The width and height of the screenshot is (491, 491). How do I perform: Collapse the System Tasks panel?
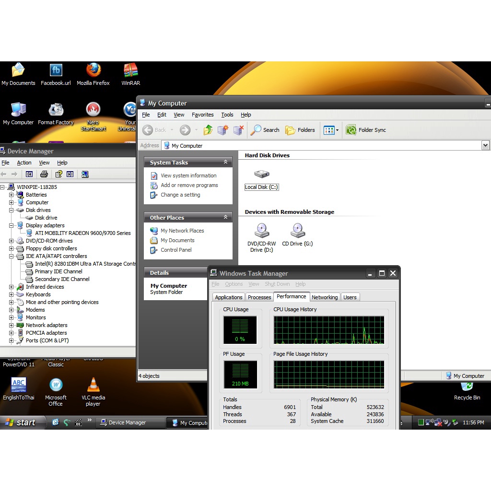point(225,163)
